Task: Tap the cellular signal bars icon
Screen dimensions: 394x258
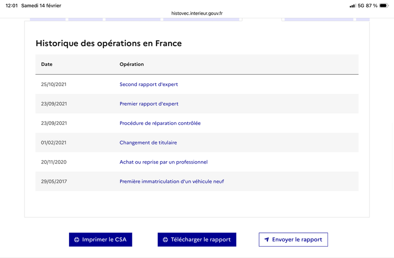Action: click(x=353, y=6)
